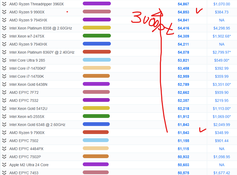
Task: Click the orange bar for Intel Core i7-14700K
Action: pyautogui.click(x=96, y=76)
